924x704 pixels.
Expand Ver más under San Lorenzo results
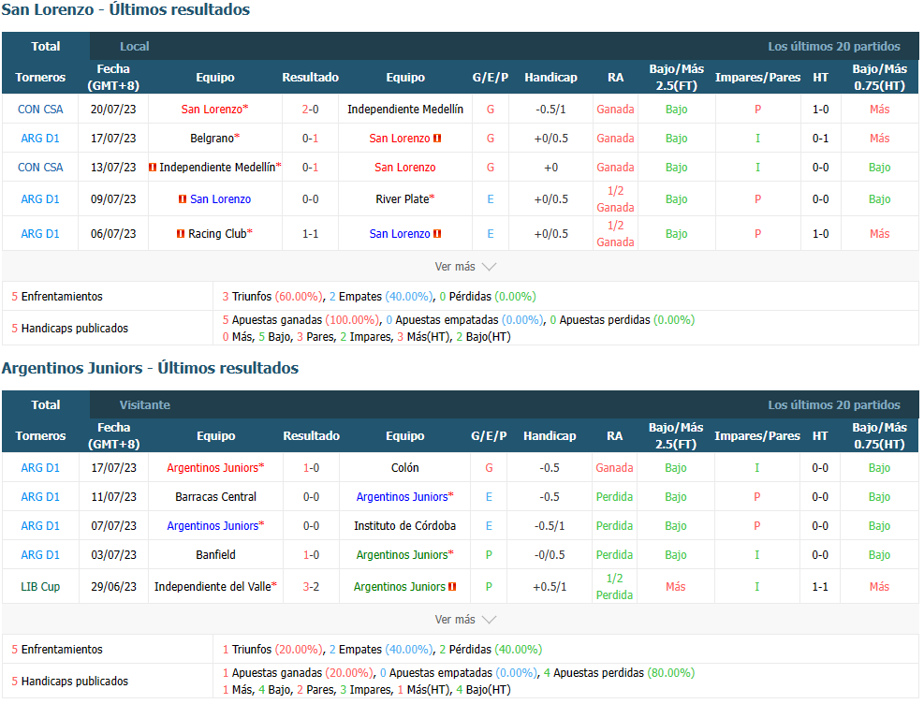(x=465, y=266)
